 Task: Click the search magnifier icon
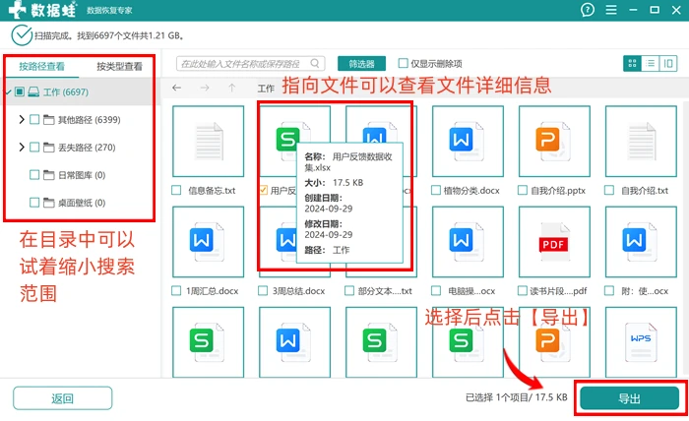315,64
